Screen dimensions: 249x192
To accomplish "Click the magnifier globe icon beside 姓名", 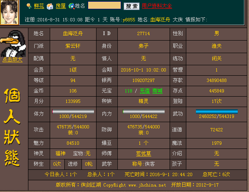I will (71, 6).
